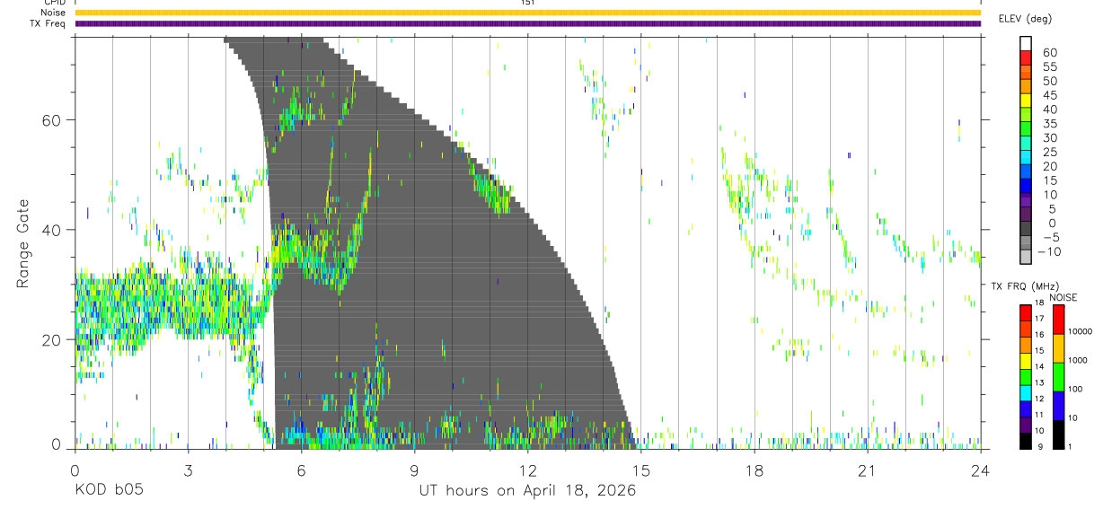Click the yellow 1000–10000 NOISE swatch
Viewport: 1103px width, 509px height.
[x=1058, y=348]
